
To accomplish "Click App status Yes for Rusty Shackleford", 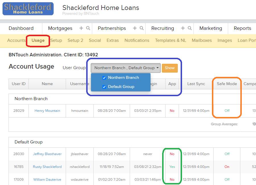I will click(172, 167).
